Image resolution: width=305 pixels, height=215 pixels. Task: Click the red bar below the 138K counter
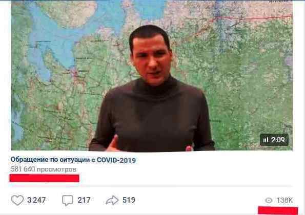[278, 211]
